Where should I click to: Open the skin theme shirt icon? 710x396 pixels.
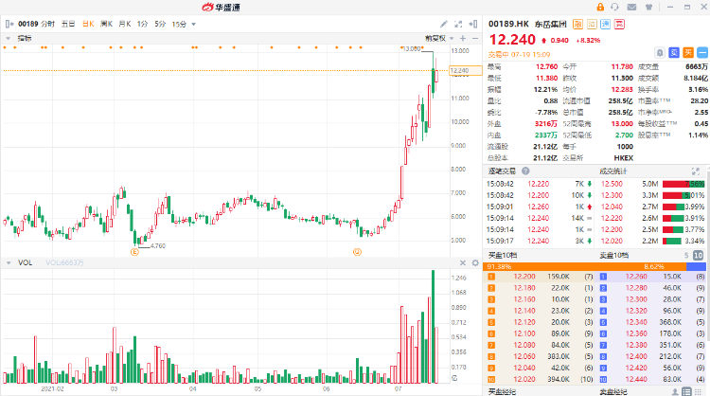tap(648, 7)
